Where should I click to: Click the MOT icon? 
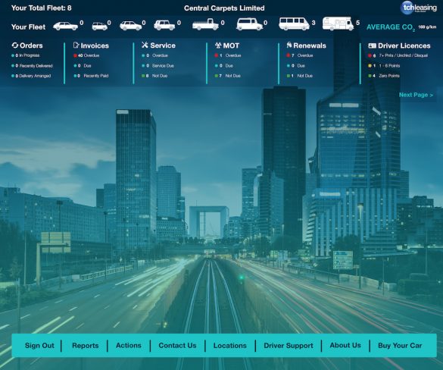pyautogui.click(x=218, y=45)
